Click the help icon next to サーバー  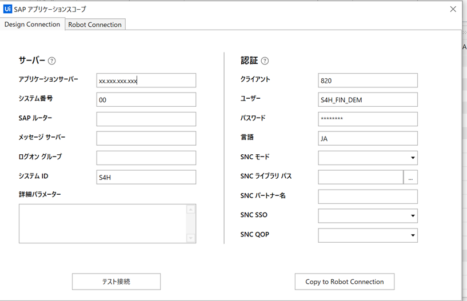(52, 61)
